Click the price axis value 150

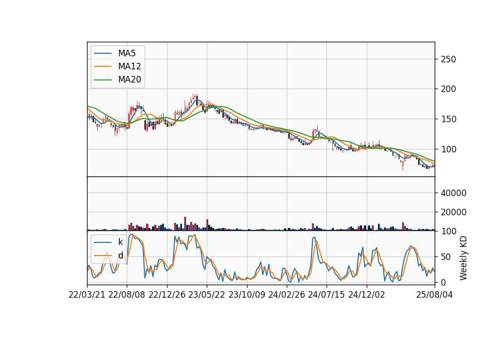click(448, 119)
